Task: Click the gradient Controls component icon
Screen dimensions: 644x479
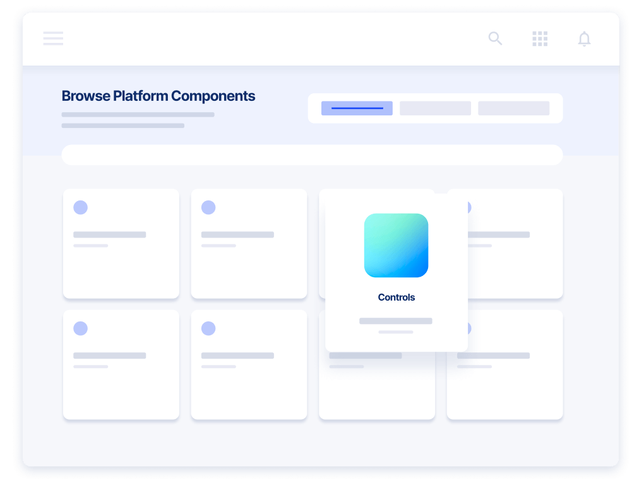Action: (396, 246)
